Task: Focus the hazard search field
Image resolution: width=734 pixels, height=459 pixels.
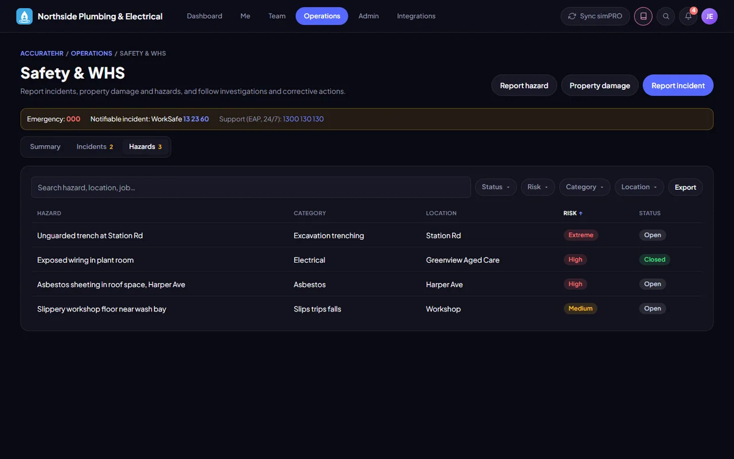Action: click(251, 188)
